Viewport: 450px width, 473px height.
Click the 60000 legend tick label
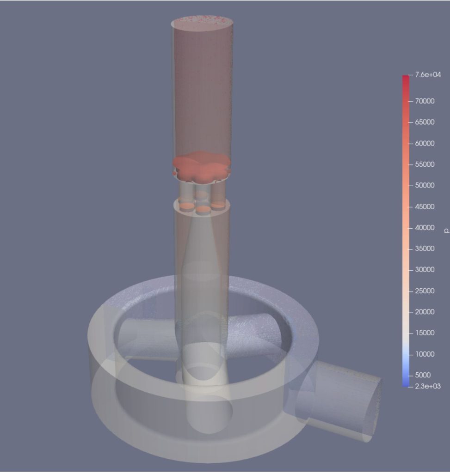tap(425, 143)
